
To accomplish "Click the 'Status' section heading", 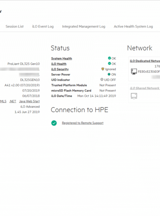I will [x=60, y=48].
